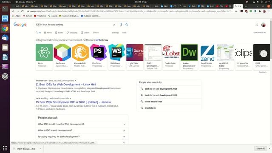
Task: Open system monitor icon in dock
Action: tap(5, 18)
